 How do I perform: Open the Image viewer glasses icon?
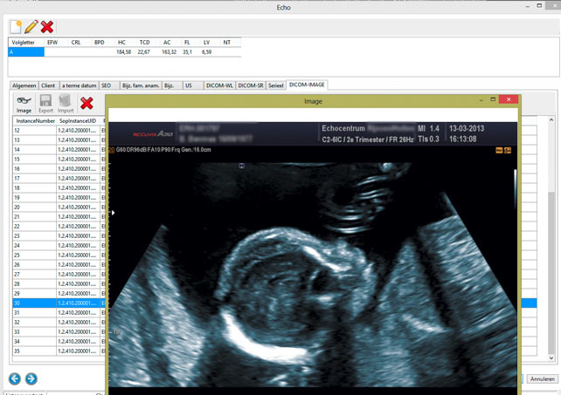tap(24, 104)
